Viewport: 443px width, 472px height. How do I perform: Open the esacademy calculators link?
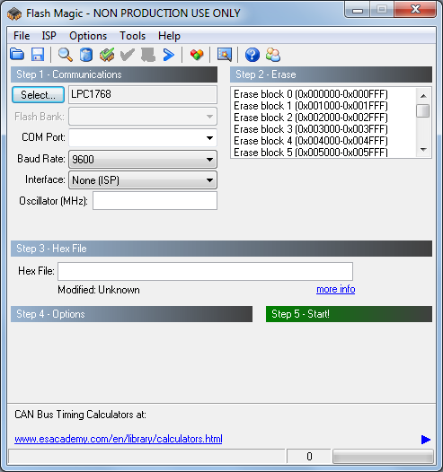click(119, 439)
